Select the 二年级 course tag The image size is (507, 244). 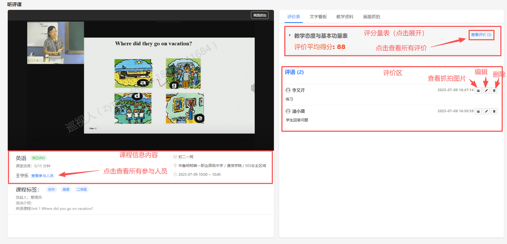[x=82, y=190]
